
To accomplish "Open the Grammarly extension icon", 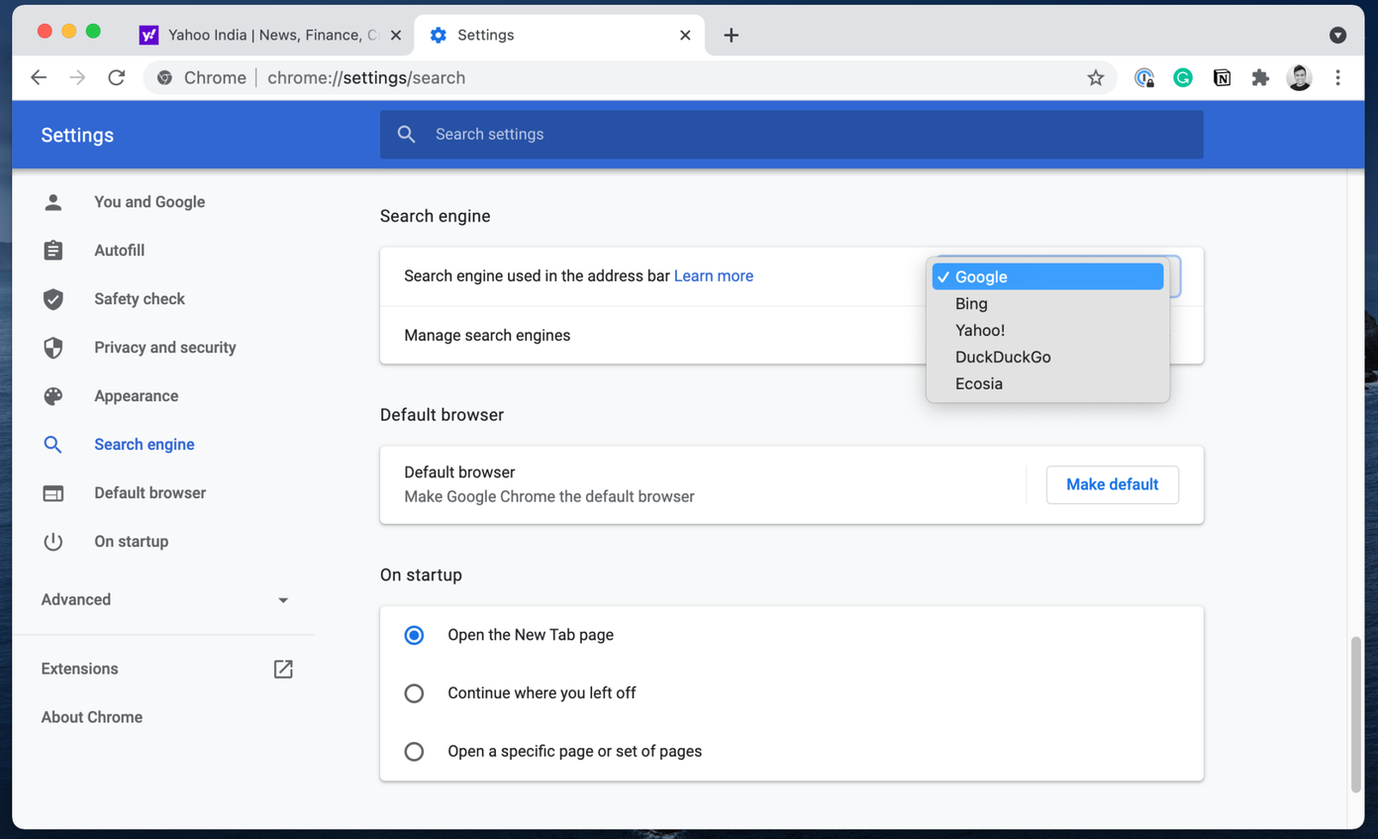I will click(1183, 77).
